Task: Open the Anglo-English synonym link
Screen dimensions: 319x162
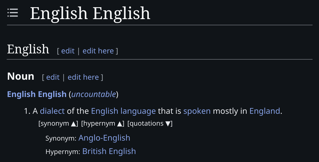Action: tap(104, 138)
